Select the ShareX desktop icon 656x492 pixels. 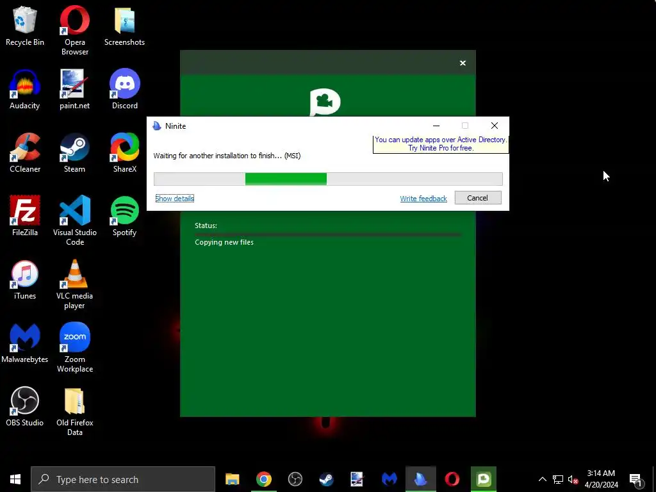point(125,152)
